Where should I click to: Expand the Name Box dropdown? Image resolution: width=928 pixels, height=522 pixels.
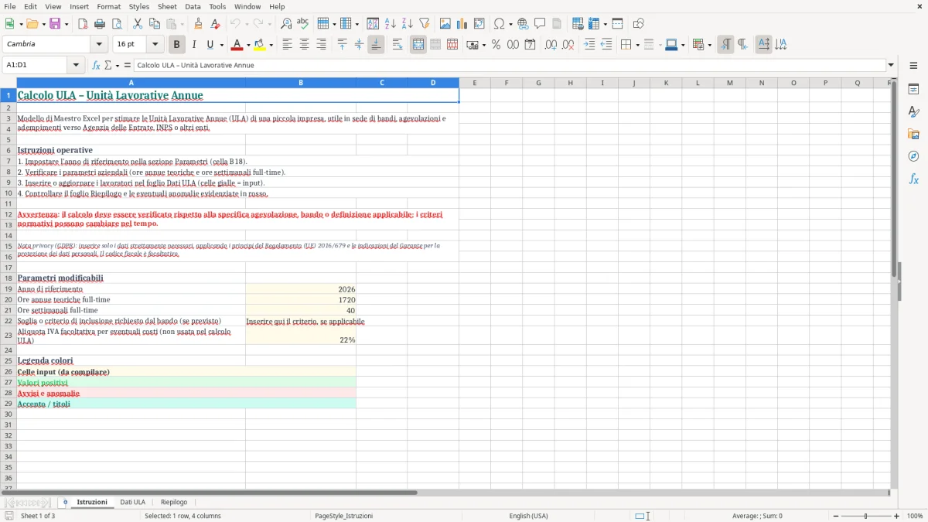point(76,65)
